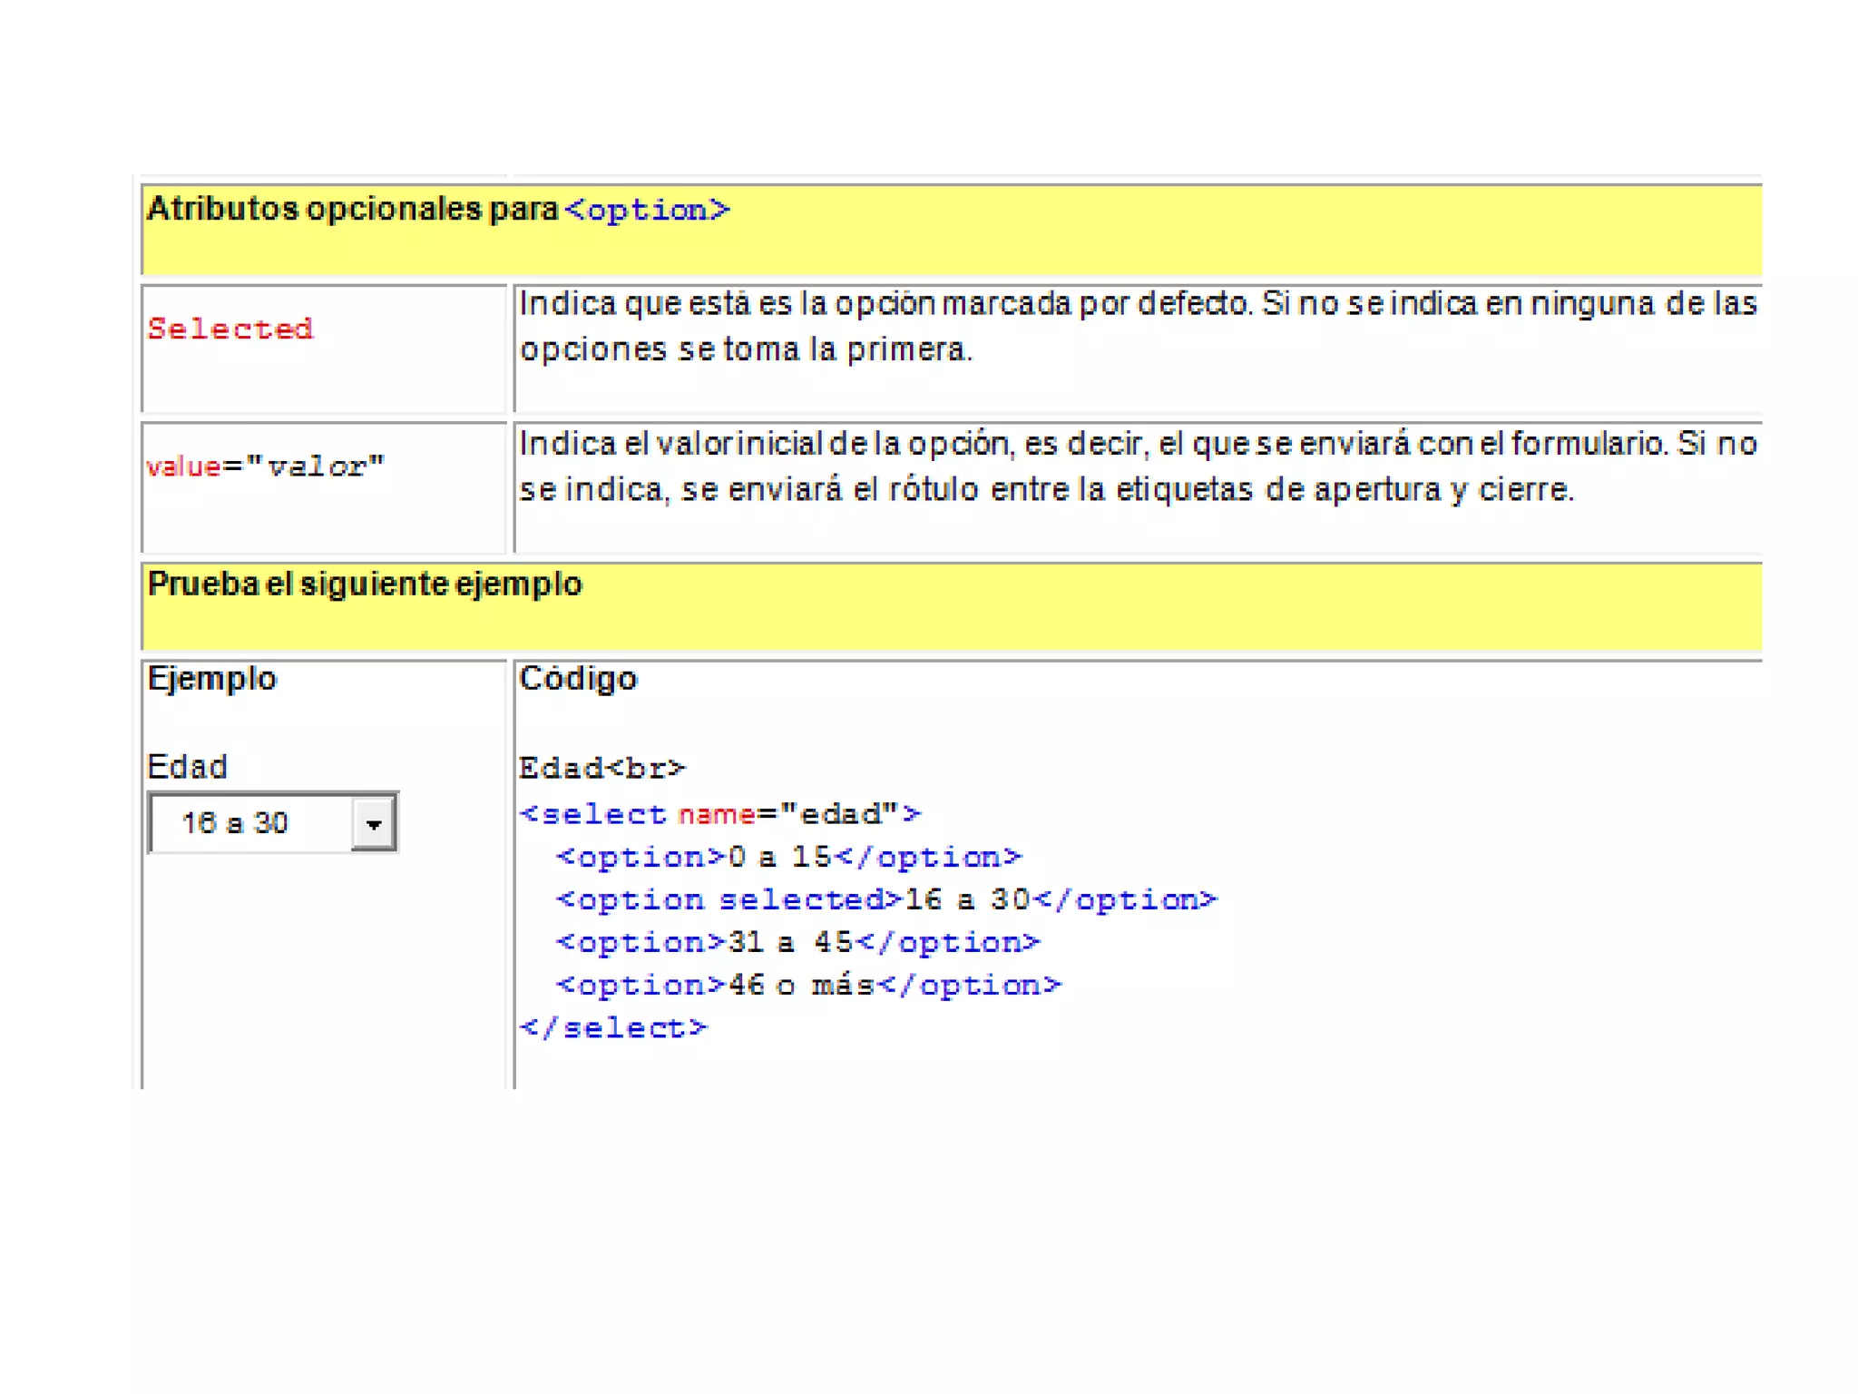Viewport: 1858px width, 1394px height.
Task: Click the 'Ejemplo' column heading
Action: point(211,679)
